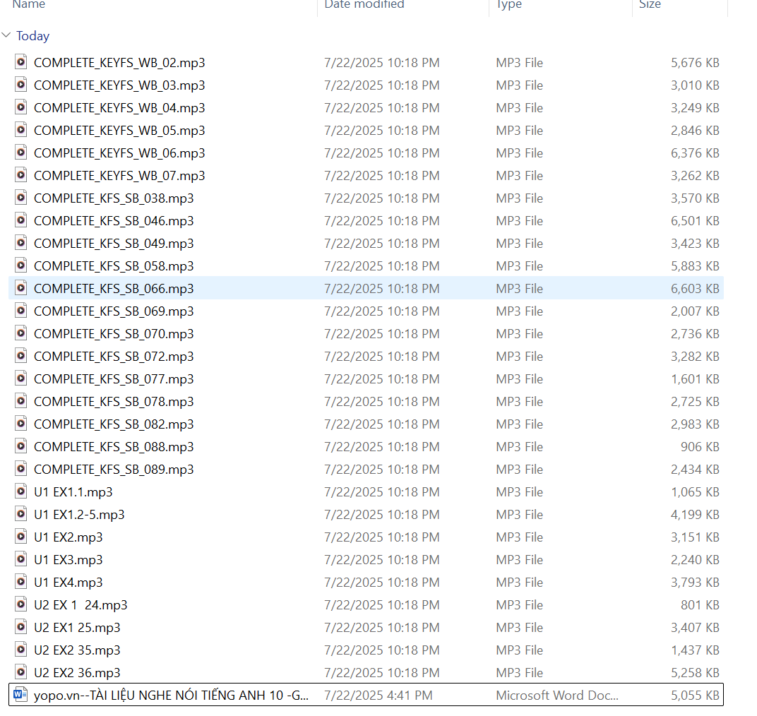Select the file U2 EX1 25.mp3
Screen dimensions: 757x716
point(77,627)
